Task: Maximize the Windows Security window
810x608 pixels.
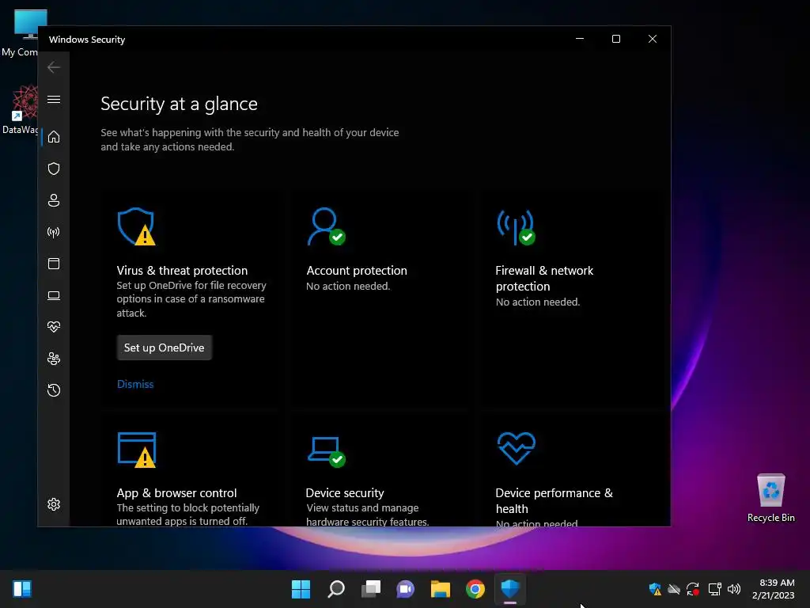Action: (615, 39)
